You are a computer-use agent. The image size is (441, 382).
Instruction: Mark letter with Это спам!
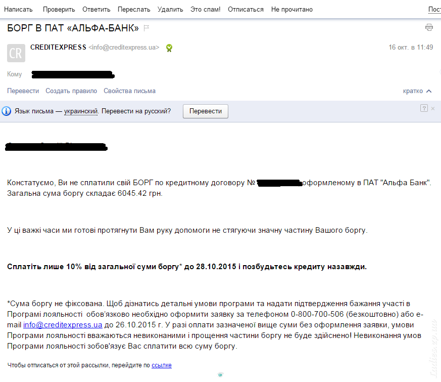coord(205,9)
